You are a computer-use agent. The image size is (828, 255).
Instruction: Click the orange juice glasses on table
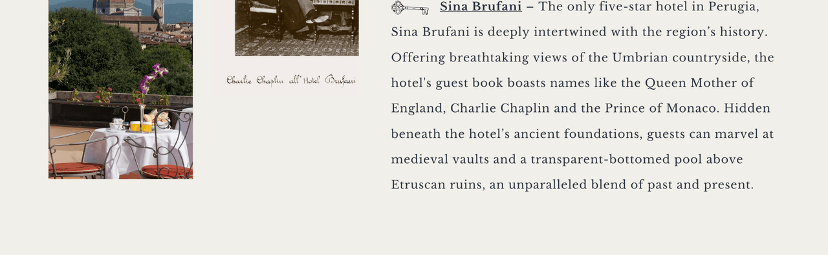coord(141,126)
